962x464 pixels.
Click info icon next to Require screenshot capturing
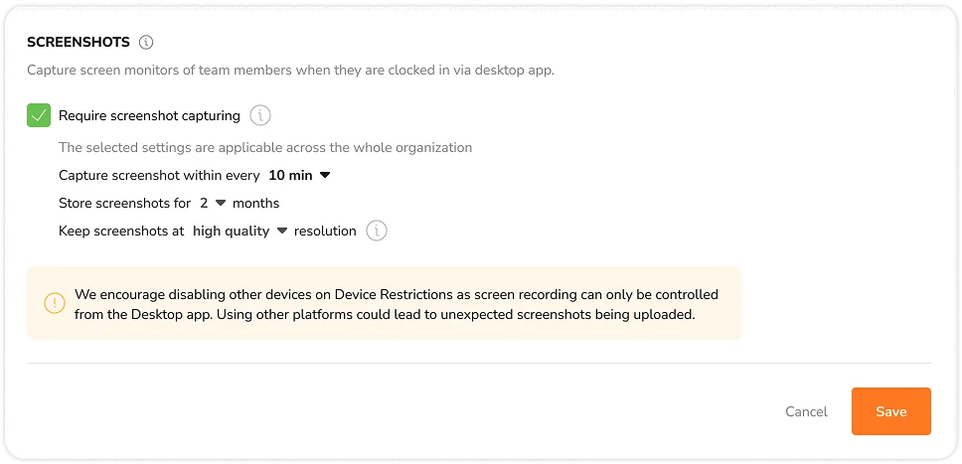pyautogui.click(x=260, y=115)
